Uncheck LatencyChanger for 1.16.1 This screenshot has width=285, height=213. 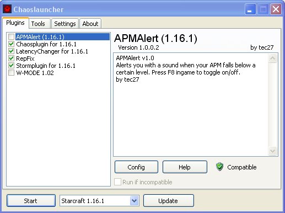pos(11,51)
